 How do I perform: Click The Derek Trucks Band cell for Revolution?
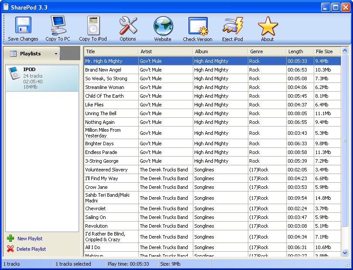click(x=165, y=226)
